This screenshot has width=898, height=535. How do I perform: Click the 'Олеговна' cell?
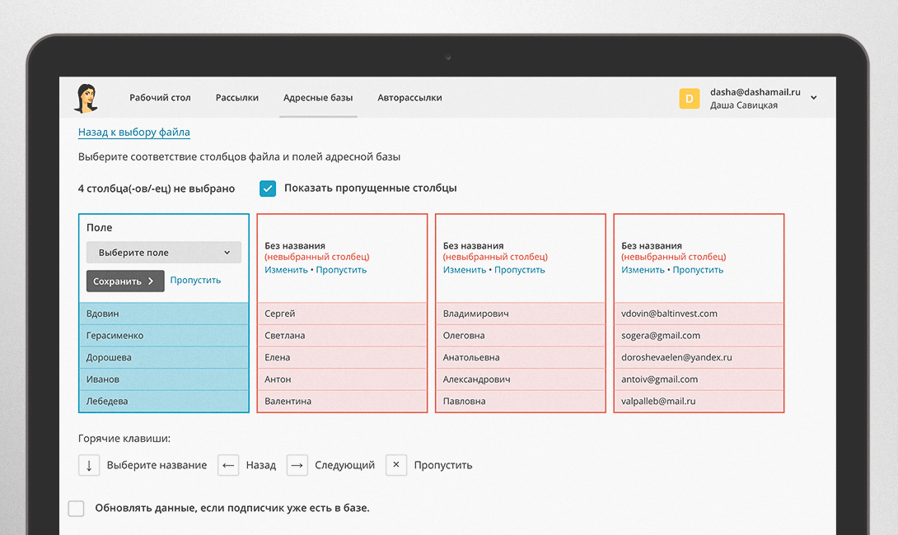pos(521,335)
